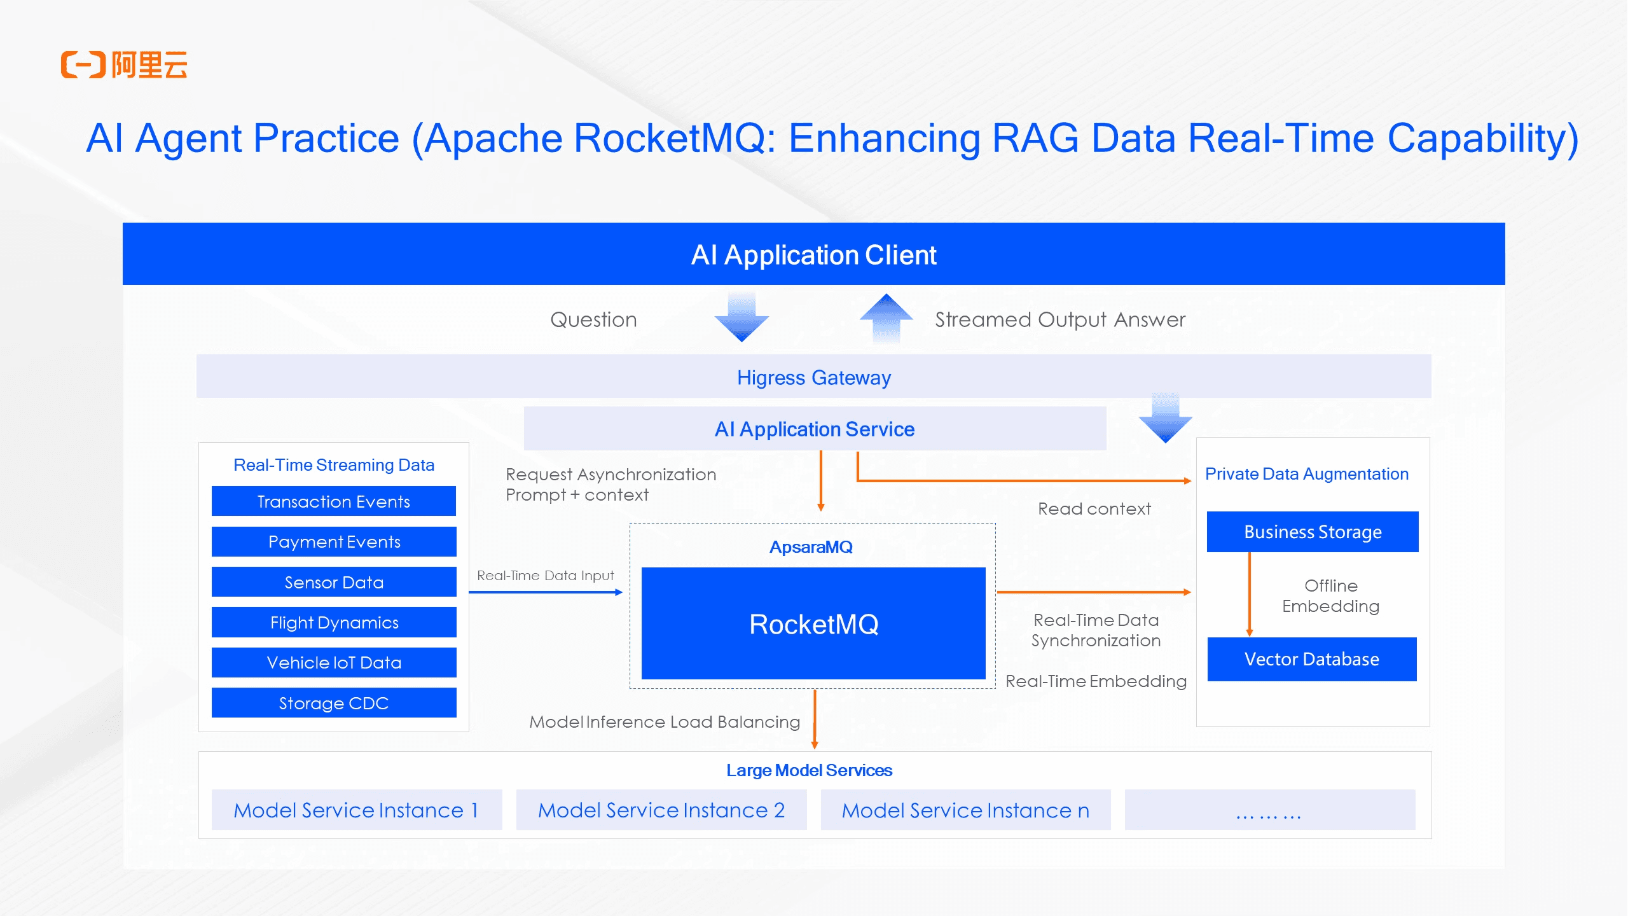
Task: Select the Flight Dynamics box
Action: click(334, 622)
